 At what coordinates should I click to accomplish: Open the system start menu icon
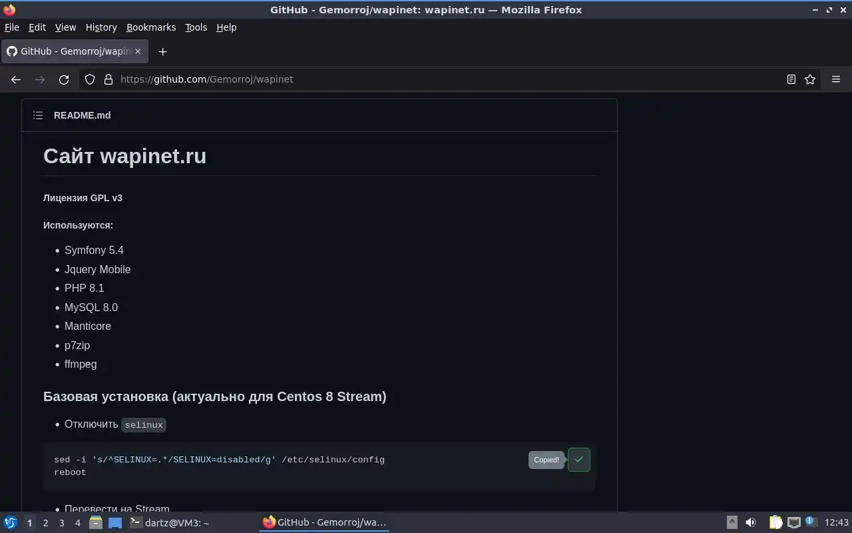click(x=11, y=522)
